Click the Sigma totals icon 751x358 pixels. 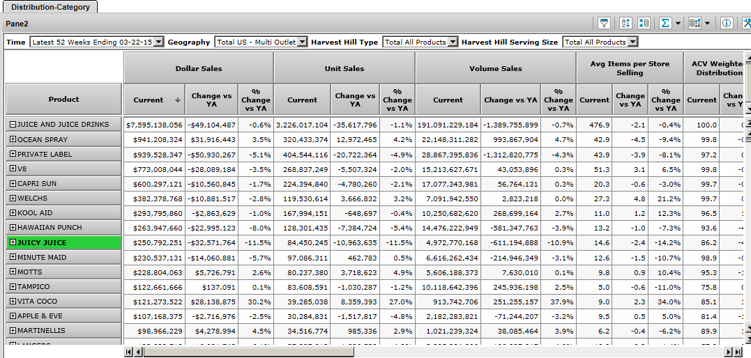665,23
